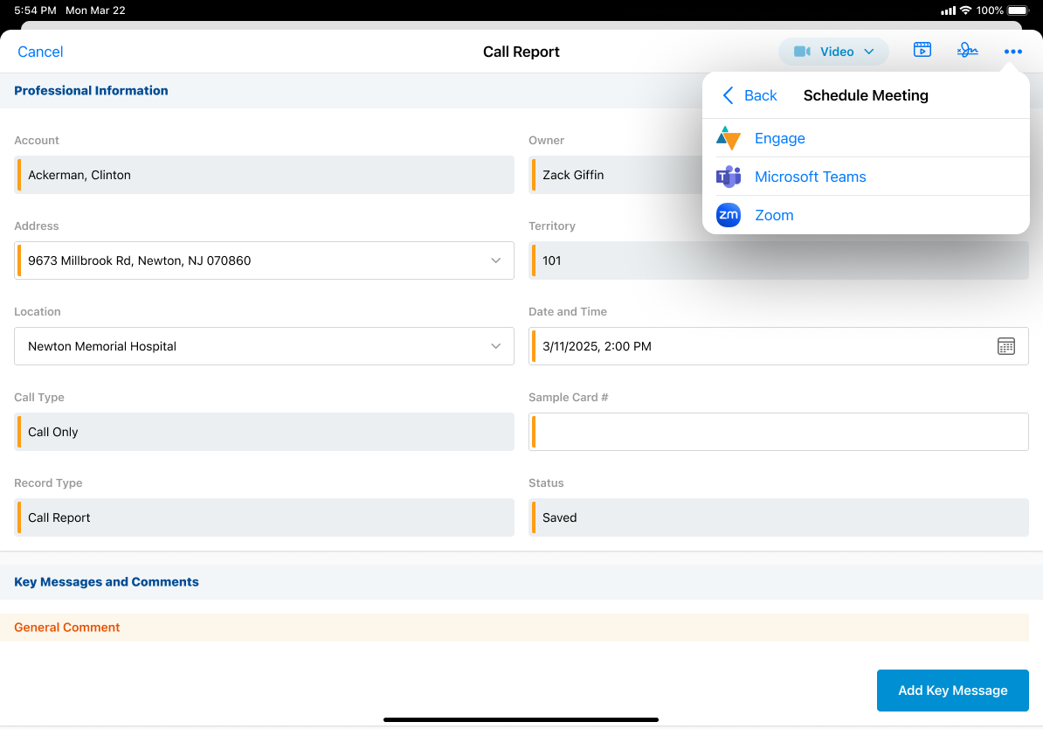Viewport: 1043px width, 729px height.
Task: Cancel the Call Report
Action: coord(40,52)
